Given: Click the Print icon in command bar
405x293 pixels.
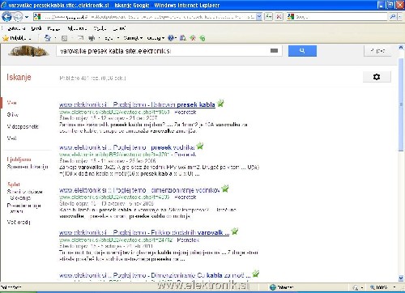Looking at the screenshot, I should [x=92, y=38].
